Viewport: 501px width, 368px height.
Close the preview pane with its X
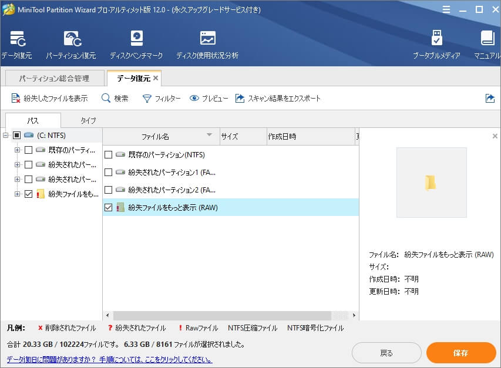(495, 136)
